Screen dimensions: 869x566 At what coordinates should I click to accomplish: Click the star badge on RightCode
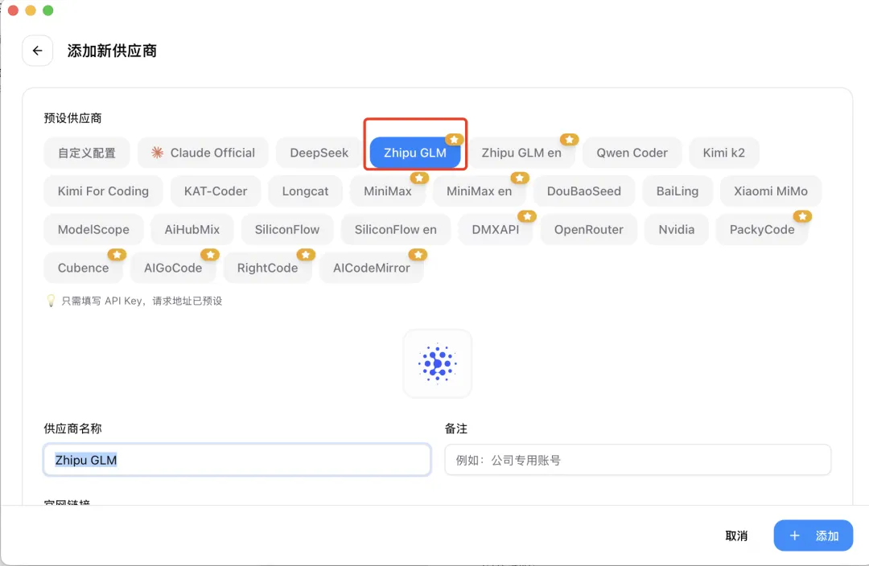(x=306, y=255)
